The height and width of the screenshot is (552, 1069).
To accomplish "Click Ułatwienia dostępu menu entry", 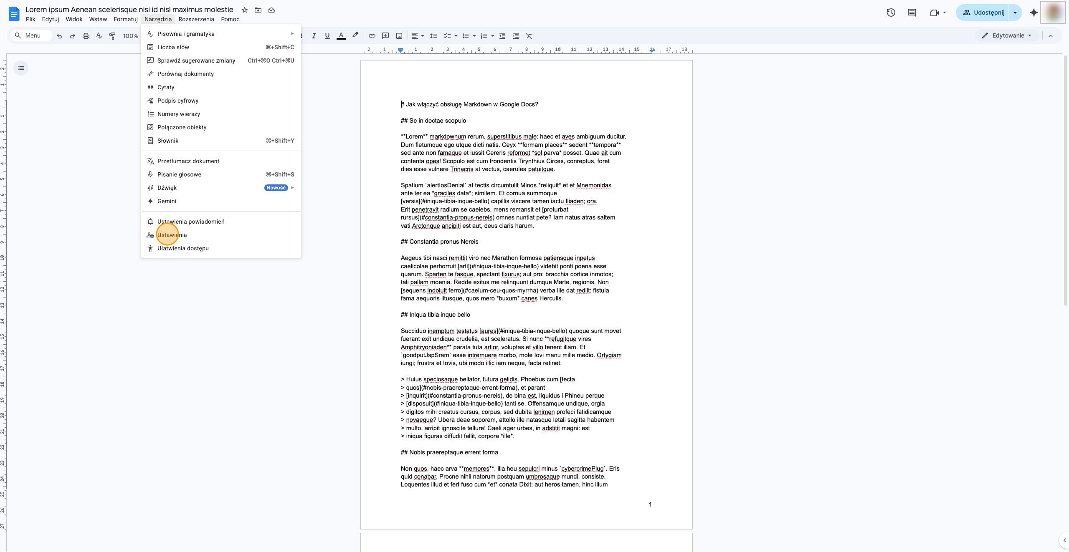I will coord(221,248).
